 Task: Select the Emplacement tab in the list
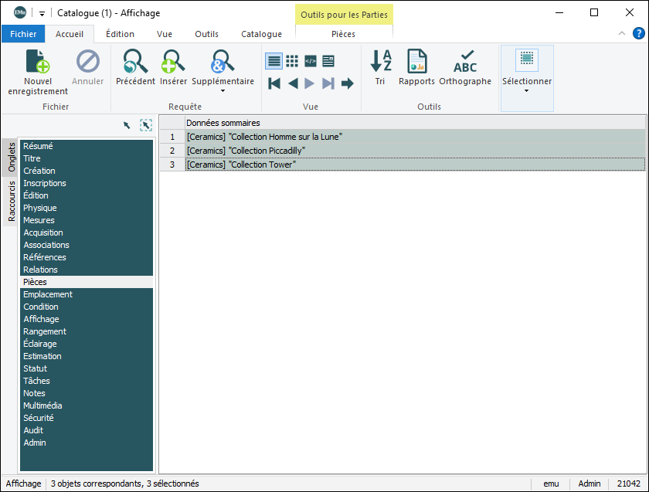tap(48, 294)
